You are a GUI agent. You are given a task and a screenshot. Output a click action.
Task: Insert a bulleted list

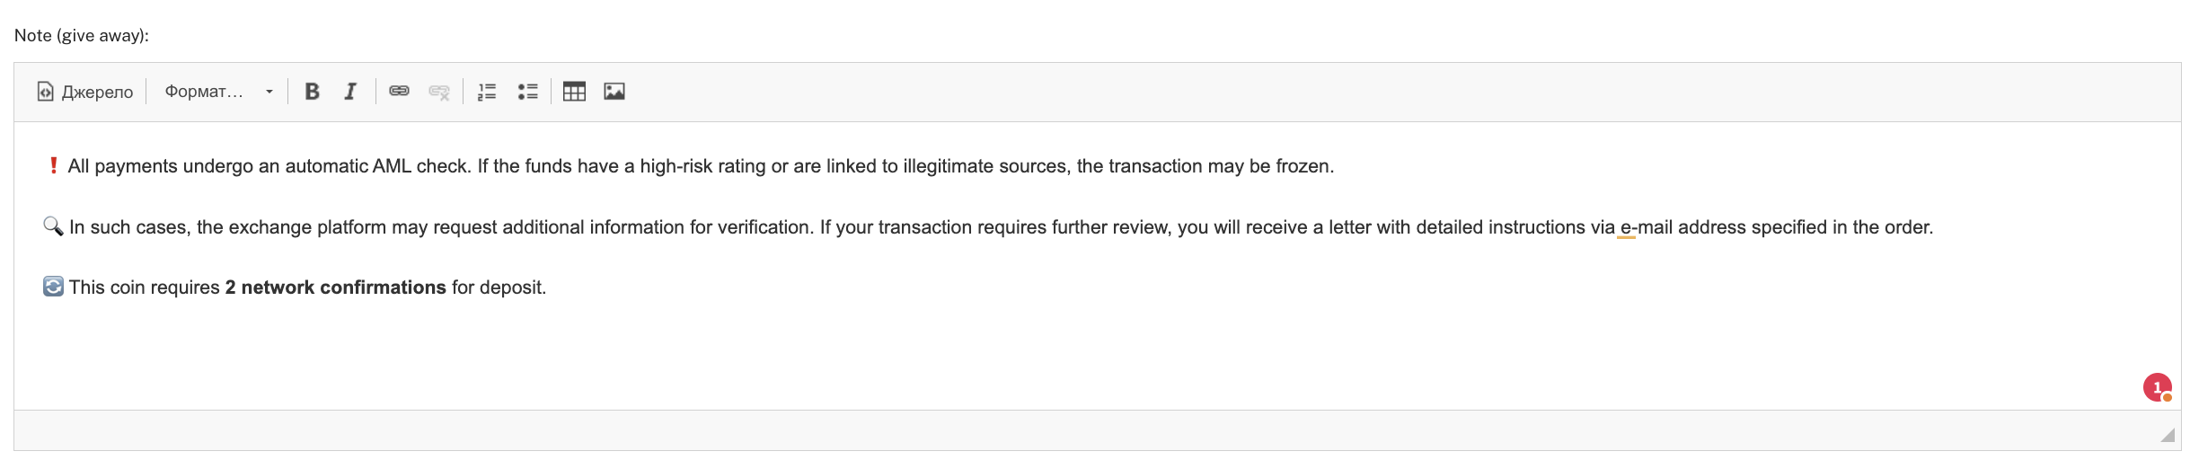tap(527, 92)
